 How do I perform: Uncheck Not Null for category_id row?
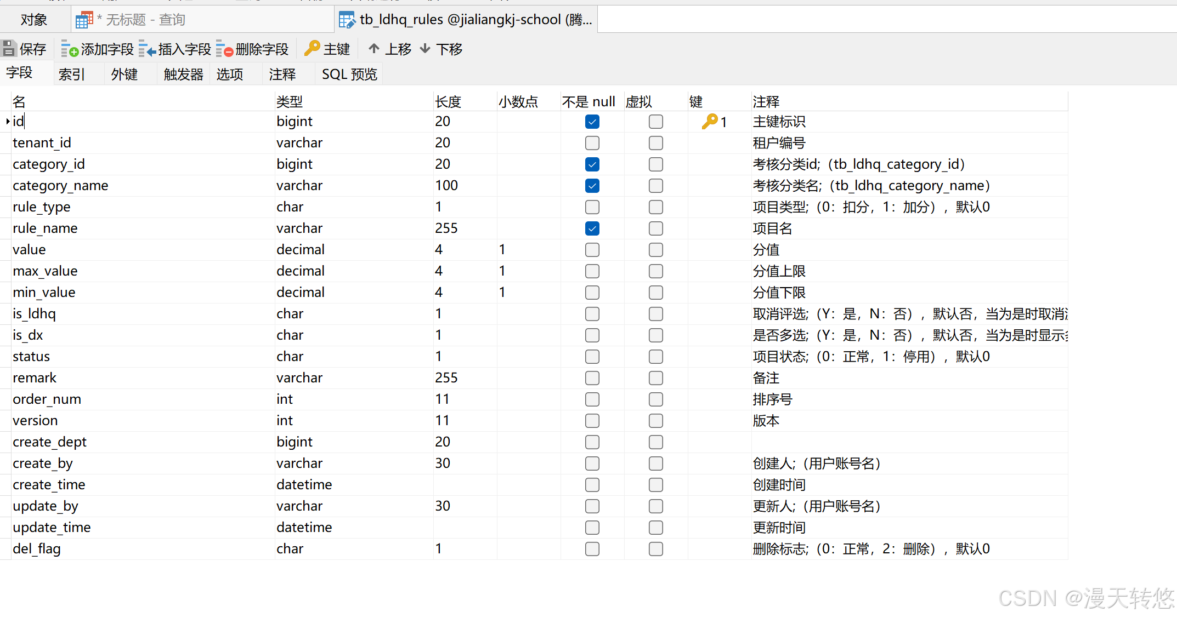click(x=592, y=164)
